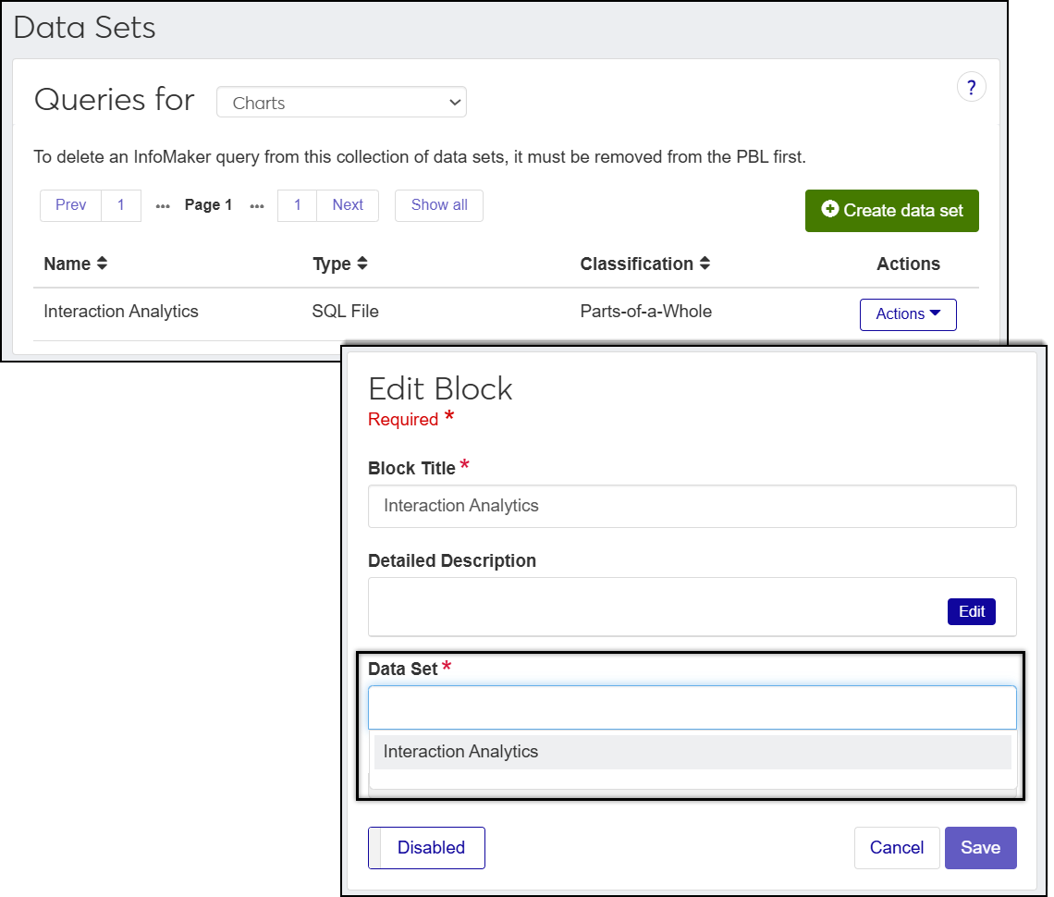The height and width of the screenshot is (897, 1054).
Task: Click Show all queries button
Action: pos(439,205)
